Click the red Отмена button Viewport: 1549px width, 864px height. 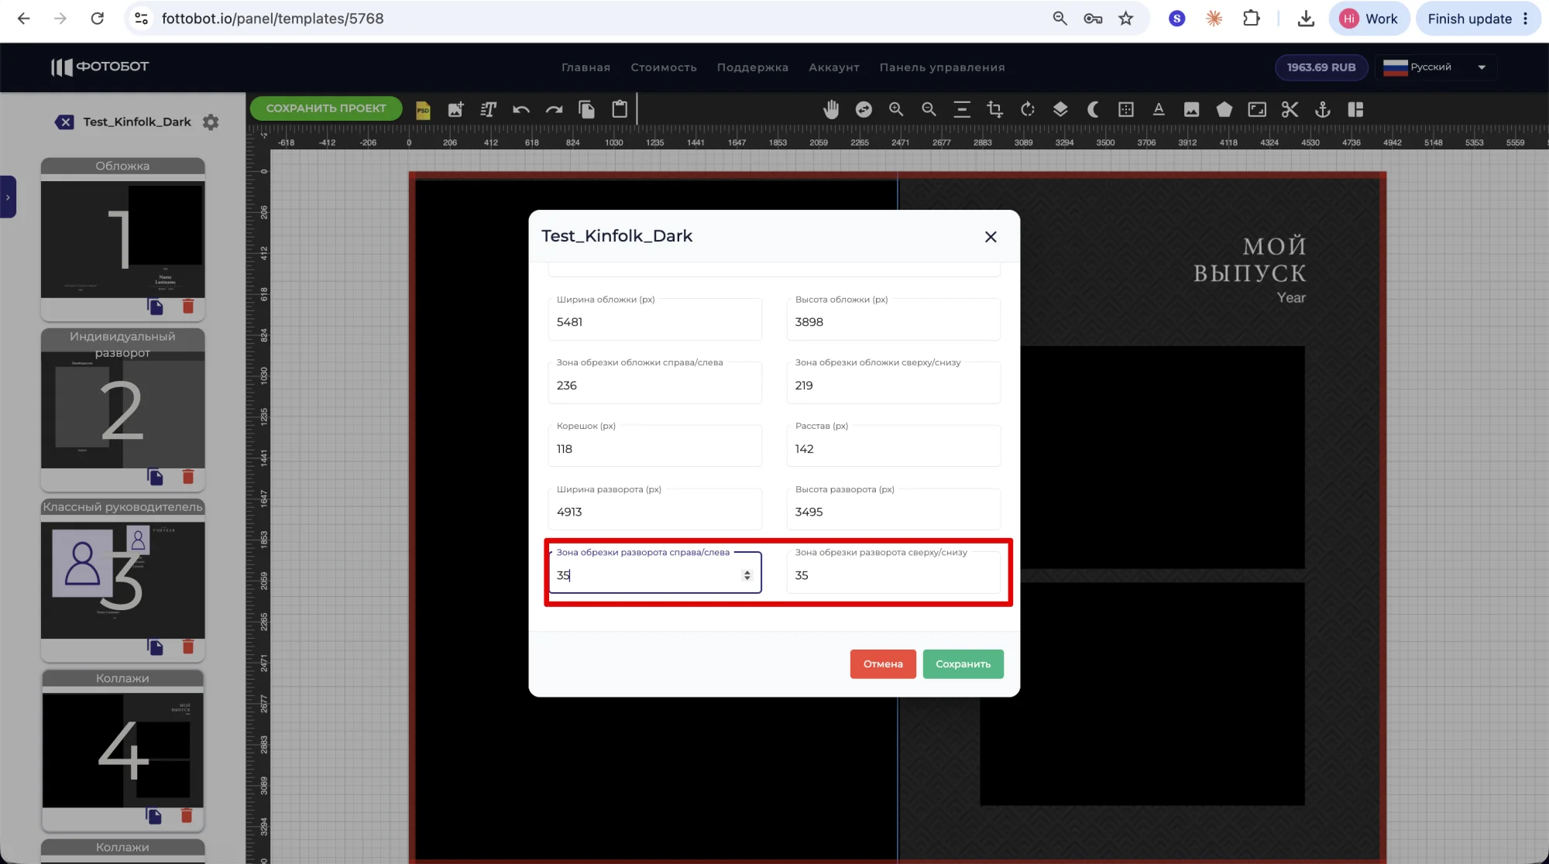pos(883,664)
